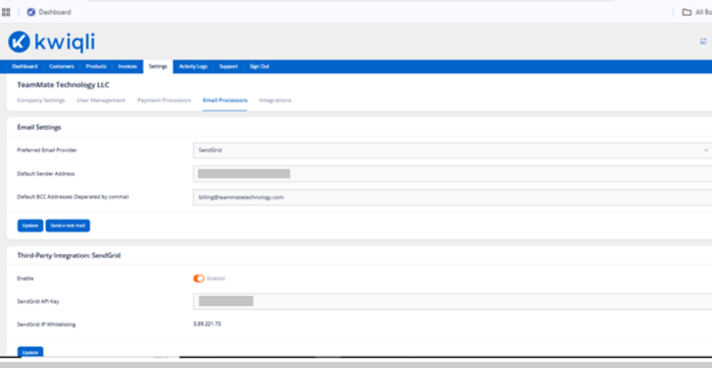This screenshot has height=368, width=712.
Task: Go to the Customers menu
Action: click(62, 67)
